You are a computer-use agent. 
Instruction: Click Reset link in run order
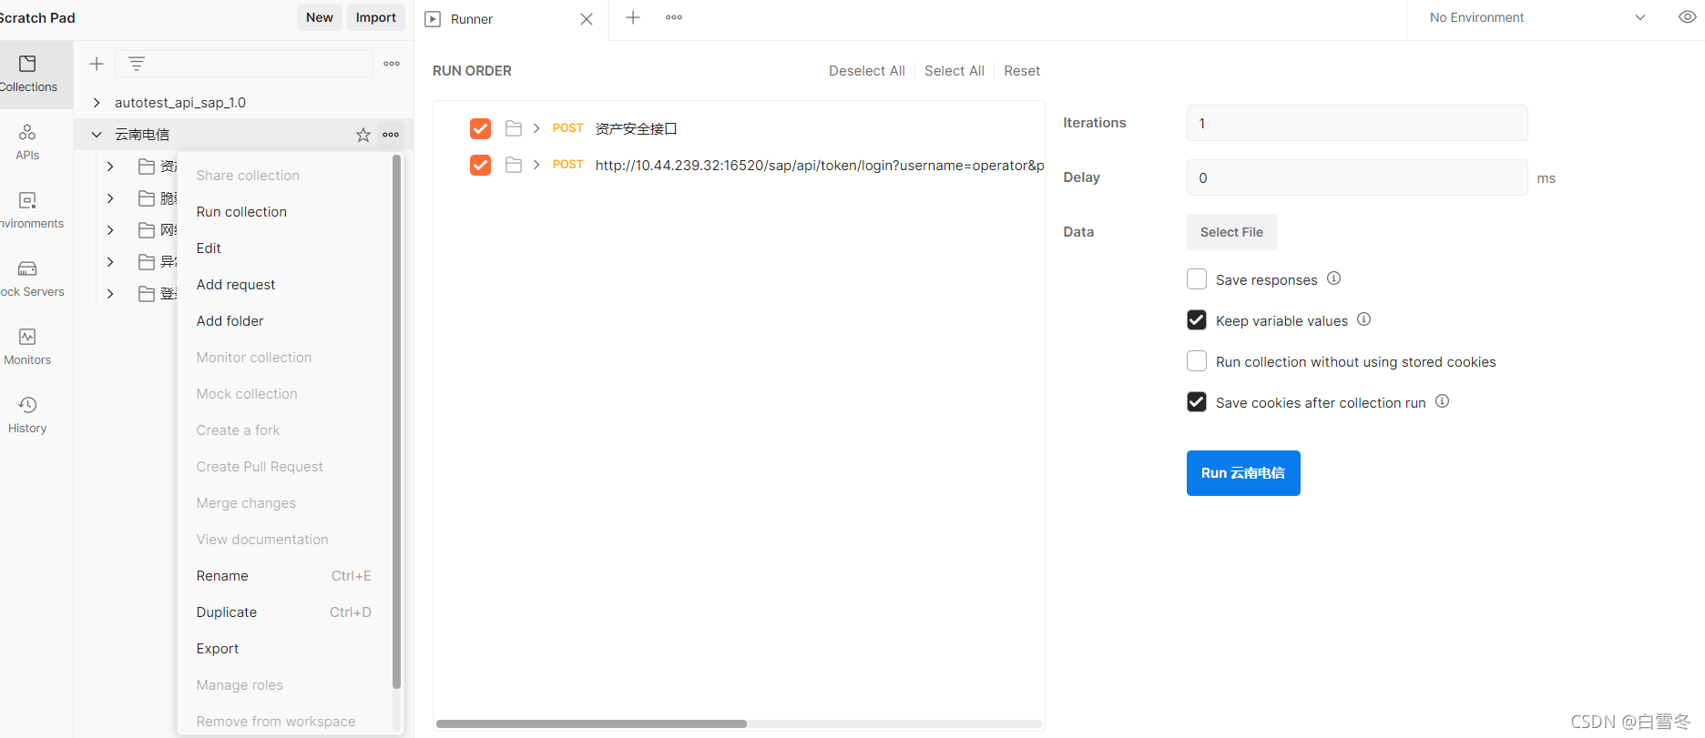coord(1022,71)
